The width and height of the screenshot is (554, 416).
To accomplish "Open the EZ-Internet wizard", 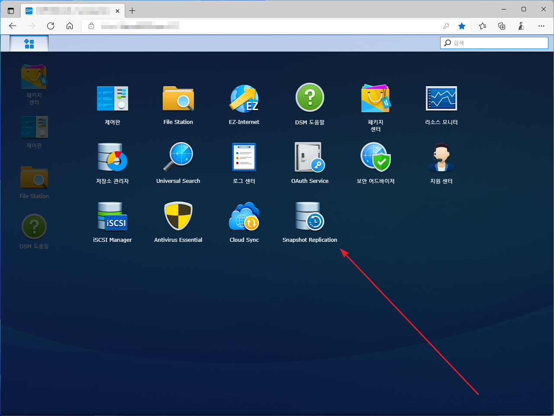I will (244, 104).
